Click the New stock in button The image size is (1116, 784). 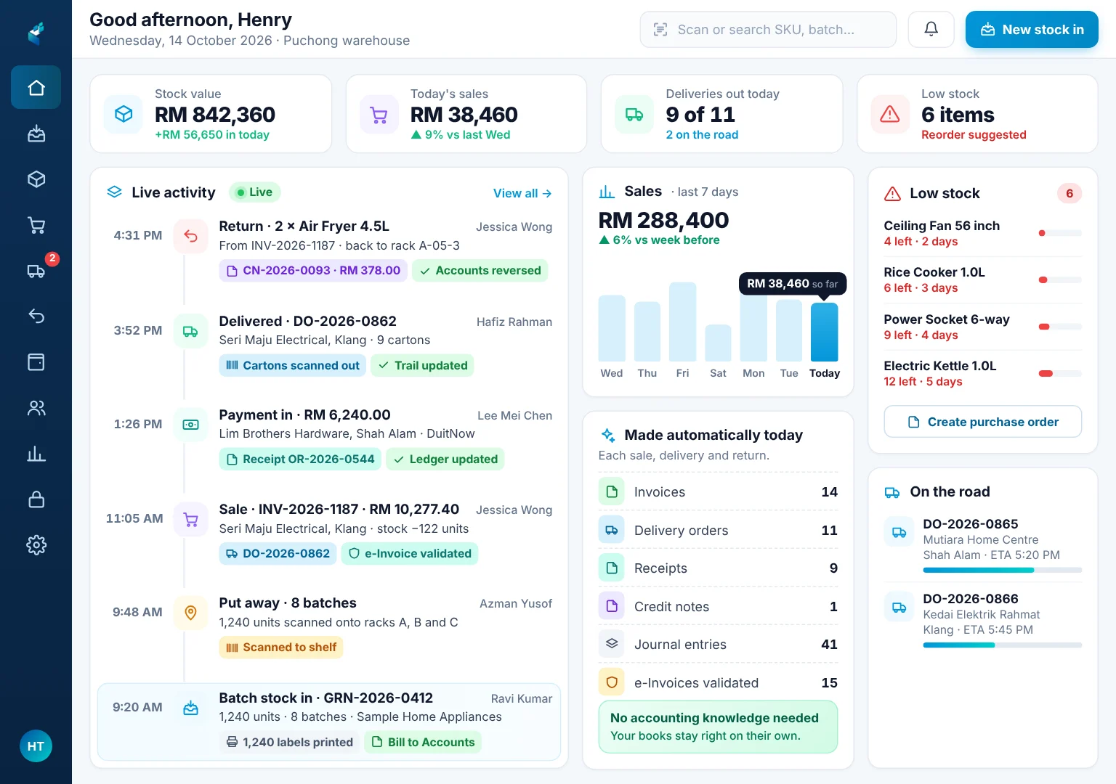pyautogui.click(x=1032, y=30)
